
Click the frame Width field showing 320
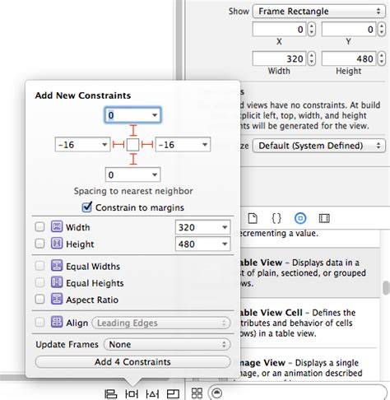click(x=279, y=58)
